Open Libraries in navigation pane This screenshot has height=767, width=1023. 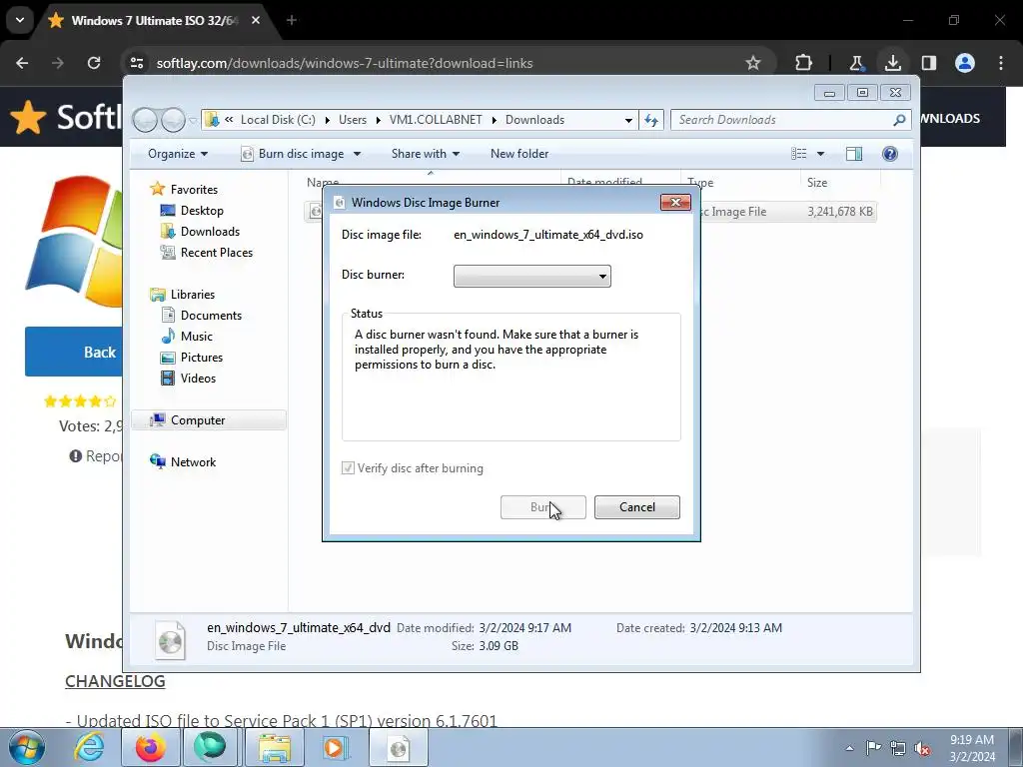point(193,295)
